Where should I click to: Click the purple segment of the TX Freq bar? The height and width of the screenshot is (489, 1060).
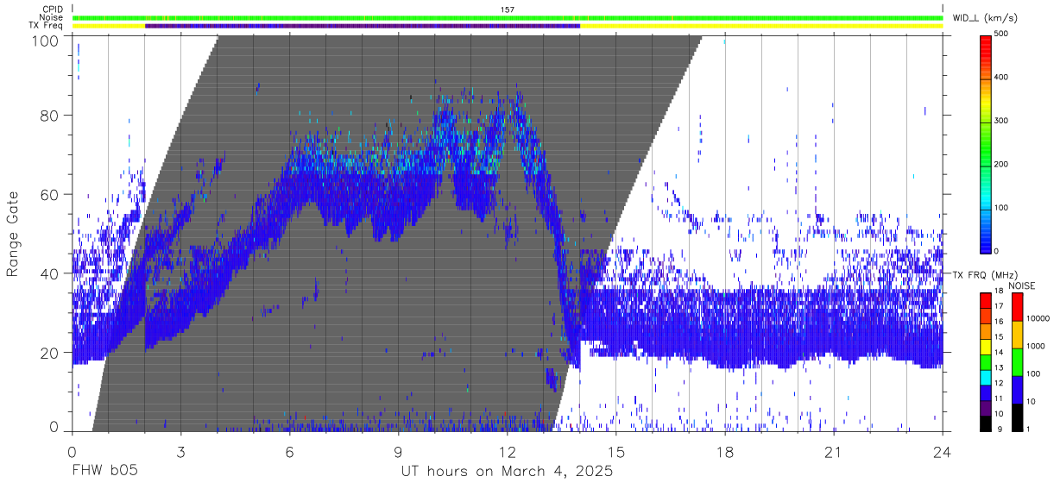pos(363,26)
